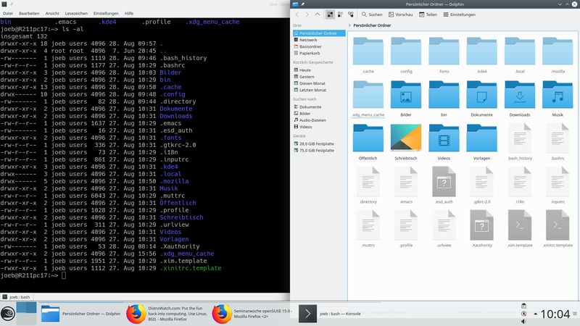
Task: Select Persönlicher Ordner in places panel
Action: pos(318,33)
